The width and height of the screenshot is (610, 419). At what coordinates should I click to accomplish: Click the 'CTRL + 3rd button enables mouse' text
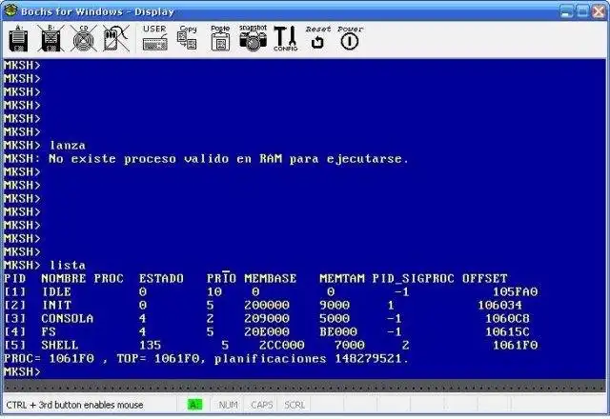[x=74, y=405]
